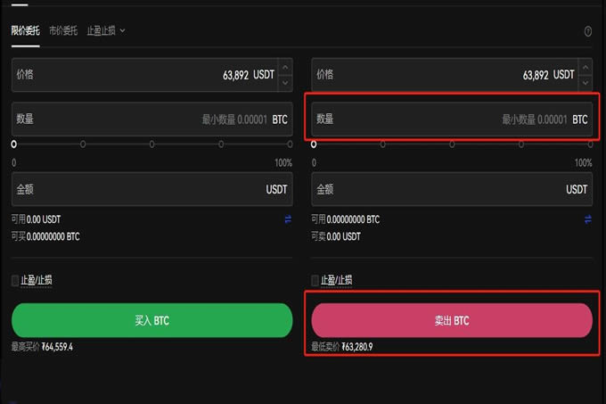Increase the sell price with the up arrow
Viewport: 606px width, 404px height.
tap(586, 67)
